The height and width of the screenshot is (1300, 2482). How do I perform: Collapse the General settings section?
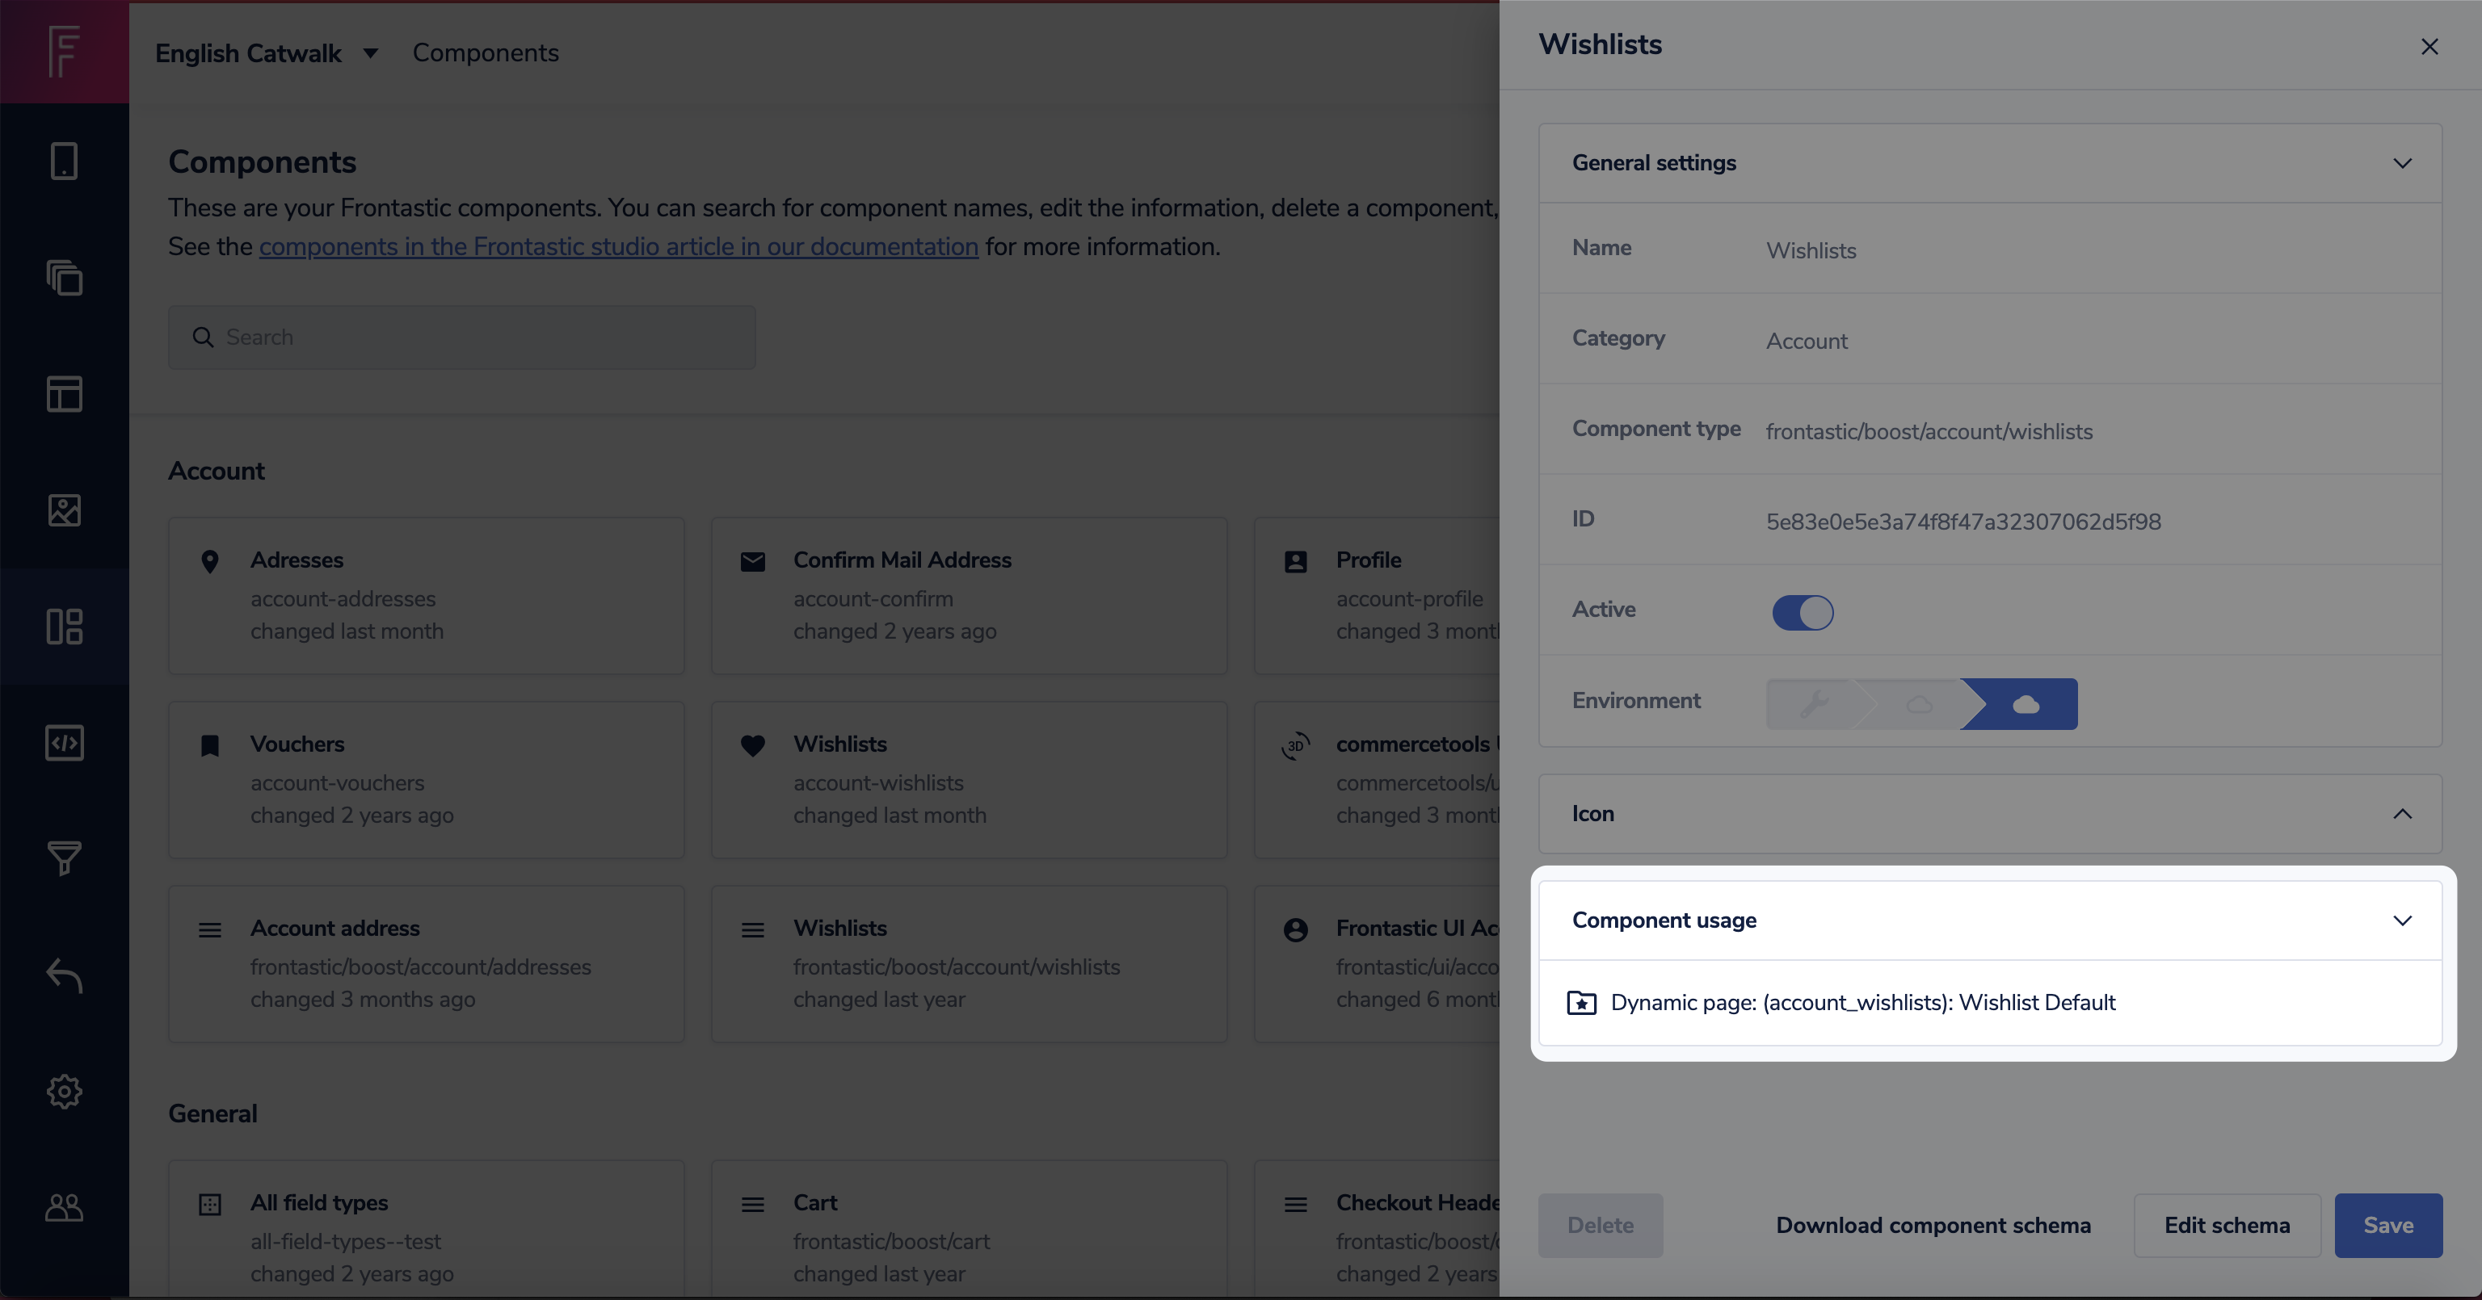tap(2402, 163)
